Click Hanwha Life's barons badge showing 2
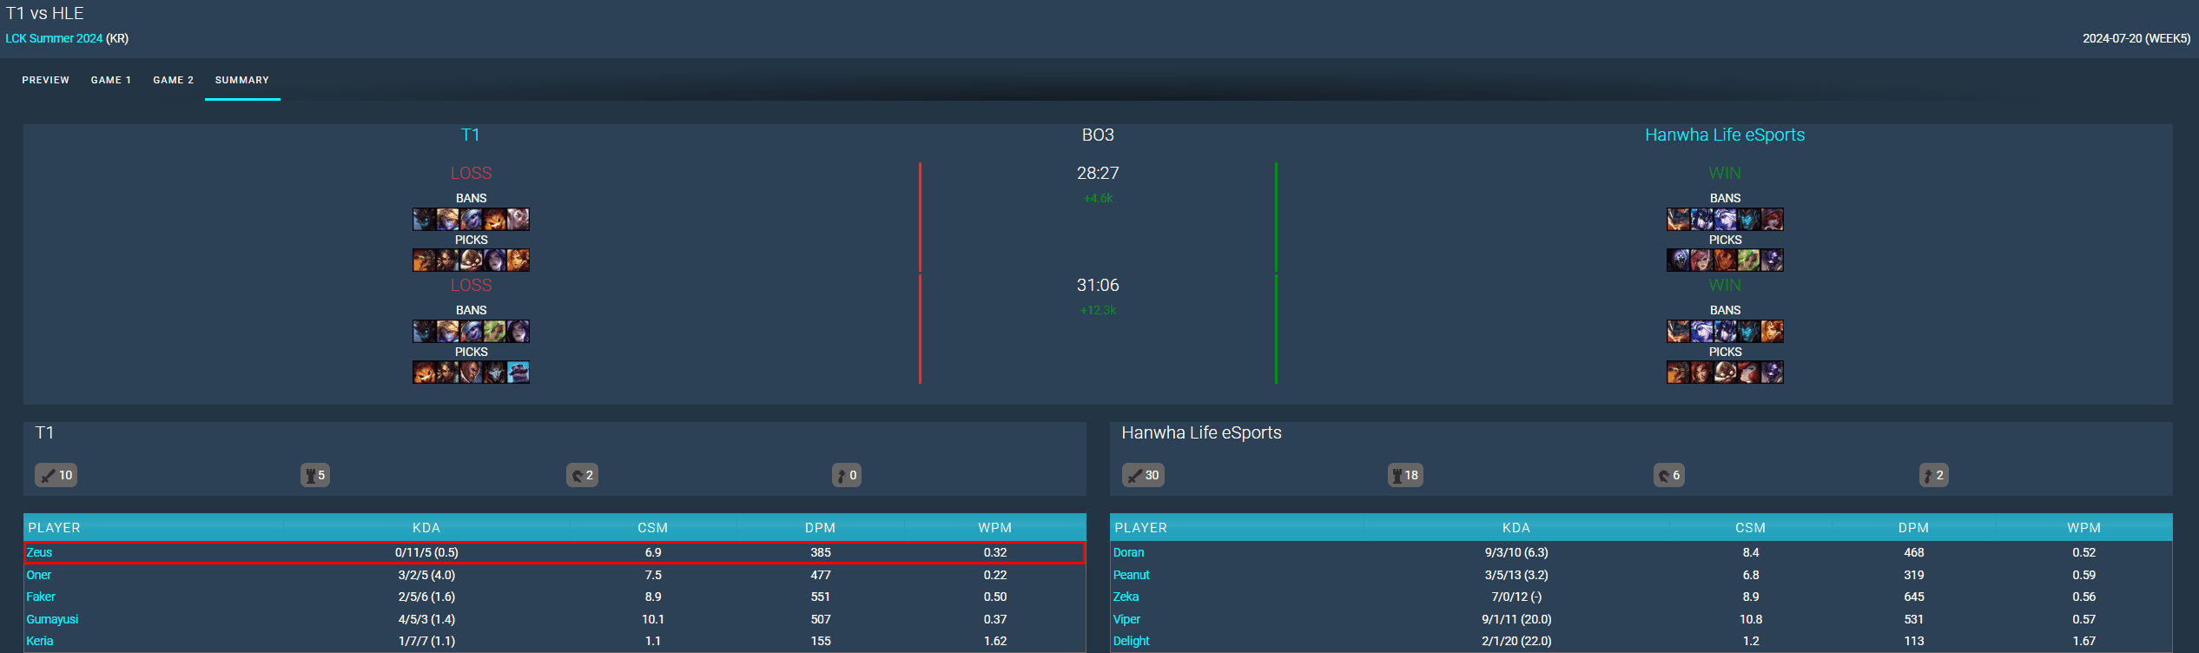The height and width of the screenshot is (653, 2199). pos(1933,475)
